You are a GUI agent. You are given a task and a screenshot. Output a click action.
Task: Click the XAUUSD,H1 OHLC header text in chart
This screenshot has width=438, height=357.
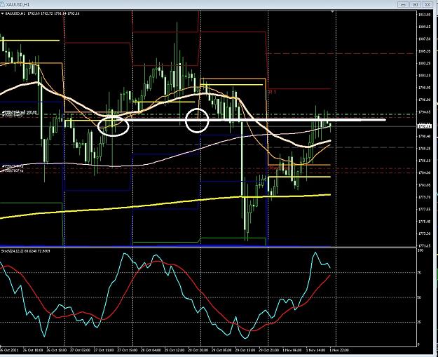click(x=42, y=13)
